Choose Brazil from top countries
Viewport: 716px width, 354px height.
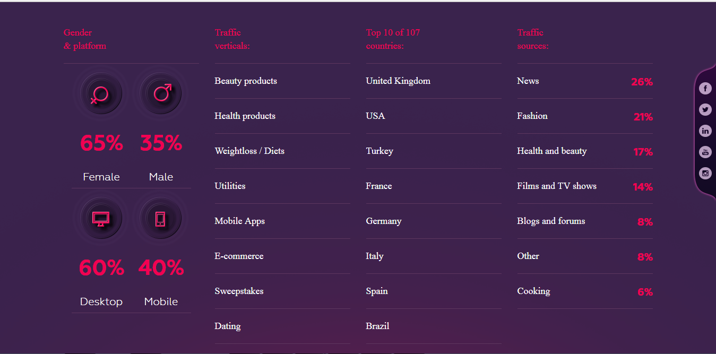click(377, 326)
